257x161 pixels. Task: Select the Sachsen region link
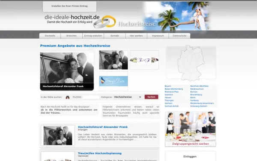(168, 103)
